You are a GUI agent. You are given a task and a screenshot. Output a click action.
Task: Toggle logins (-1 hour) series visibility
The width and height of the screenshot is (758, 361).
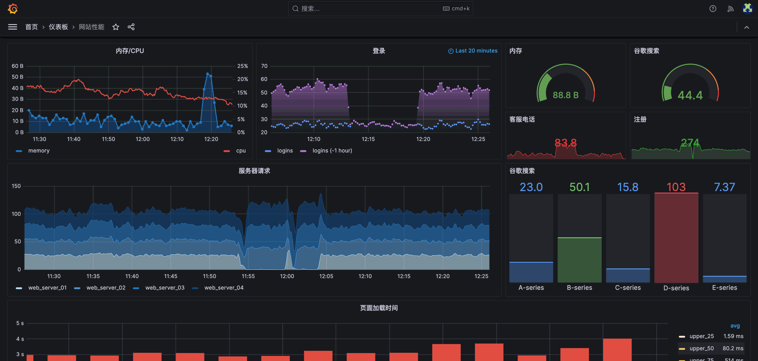point(332,151)
